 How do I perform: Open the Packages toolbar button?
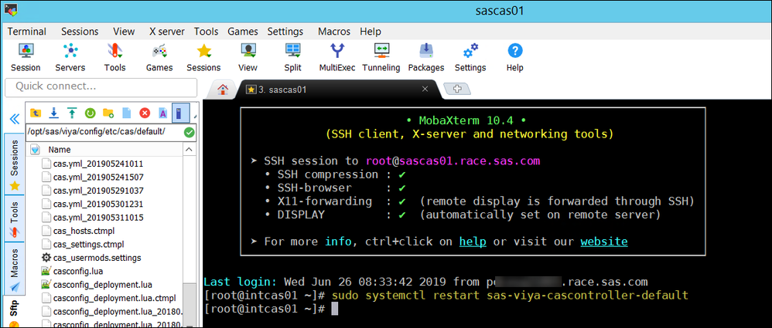tap(426, 57)
